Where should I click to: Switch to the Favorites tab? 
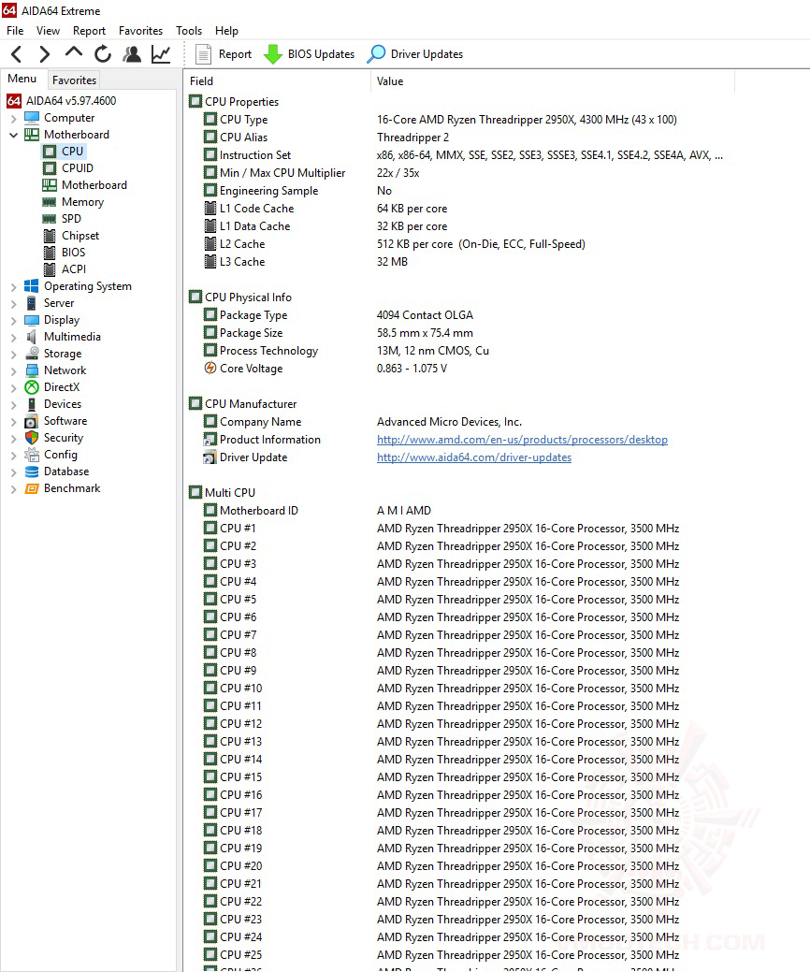click(75, 80)
